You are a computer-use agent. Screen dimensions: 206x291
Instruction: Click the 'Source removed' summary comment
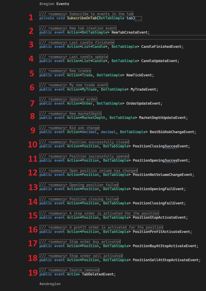pyautogui.click(x=69, y=270)
